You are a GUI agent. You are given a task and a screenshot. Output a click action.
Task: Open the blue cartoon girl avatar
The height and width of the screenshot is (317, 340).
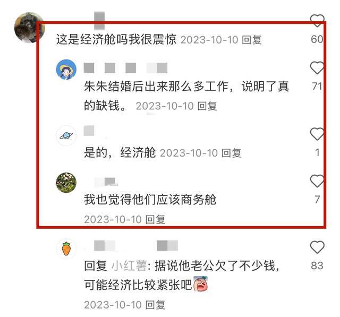click(66, 70)
